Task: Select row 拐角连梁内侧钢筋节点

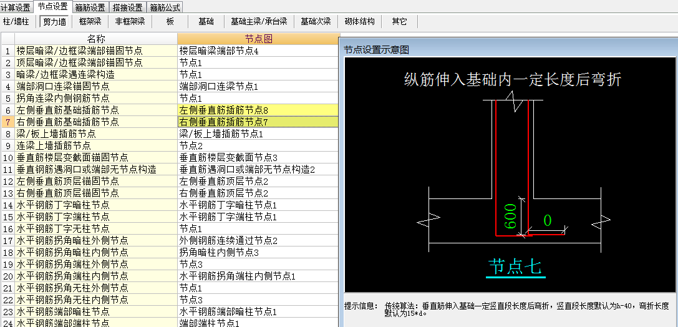Action: click(96, 99)
